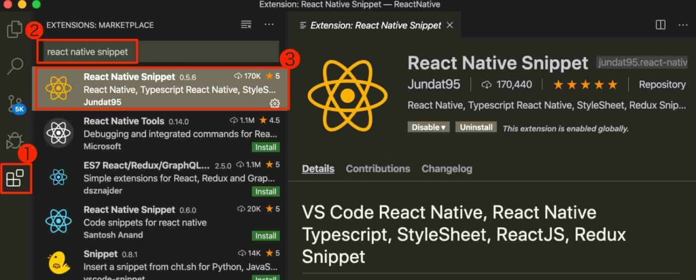Select ES7 React/Redux/GraphQL extension row

point(161,178)
